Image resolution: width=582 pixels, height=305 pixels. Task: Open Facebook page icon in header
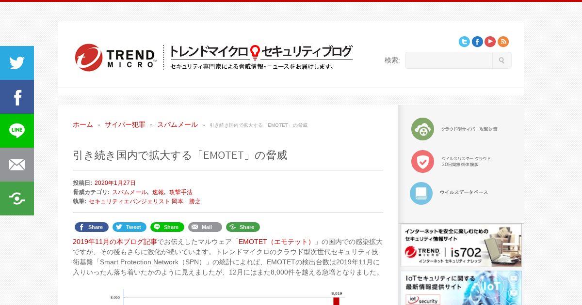click(477, 42)
